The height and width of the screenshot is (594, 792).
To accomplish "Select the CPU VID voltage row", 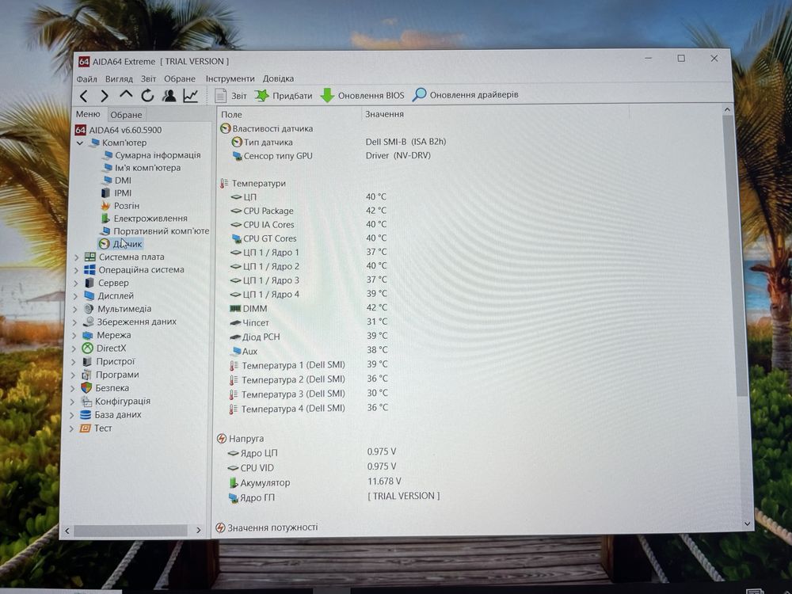I will (312, 467).
